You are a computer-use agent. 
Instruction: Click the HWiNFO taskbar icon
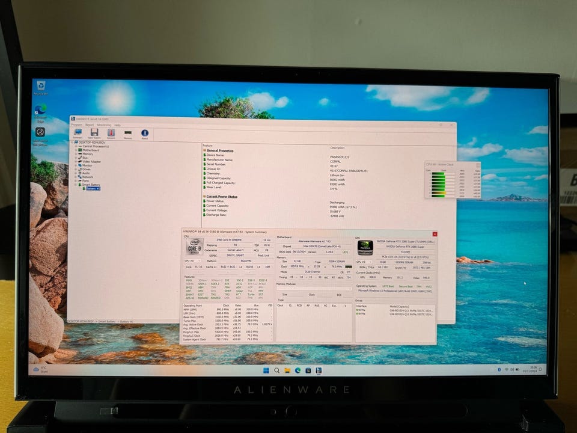coord(319,370)
